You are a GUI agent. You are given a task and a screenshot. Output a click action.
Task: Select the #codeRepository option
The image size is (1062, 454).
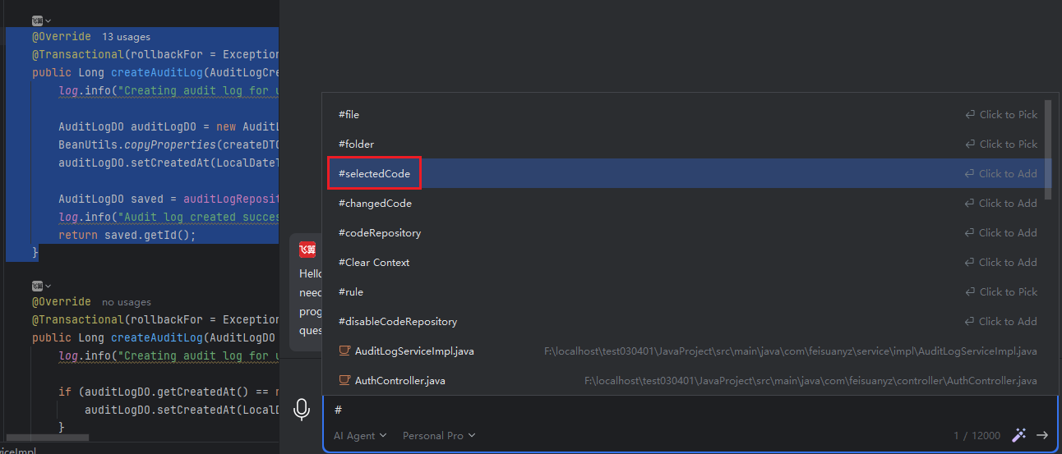380,232
